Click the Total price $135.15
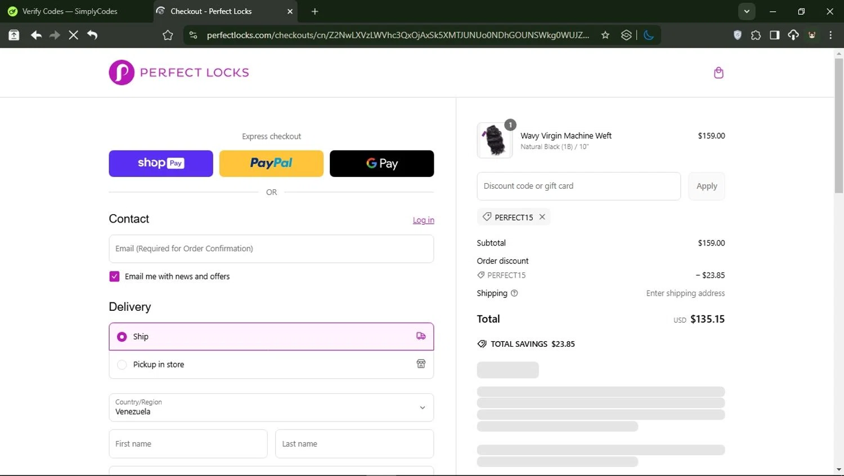The height and width of the screenshot is (476, 844). [x=708, y=319]
